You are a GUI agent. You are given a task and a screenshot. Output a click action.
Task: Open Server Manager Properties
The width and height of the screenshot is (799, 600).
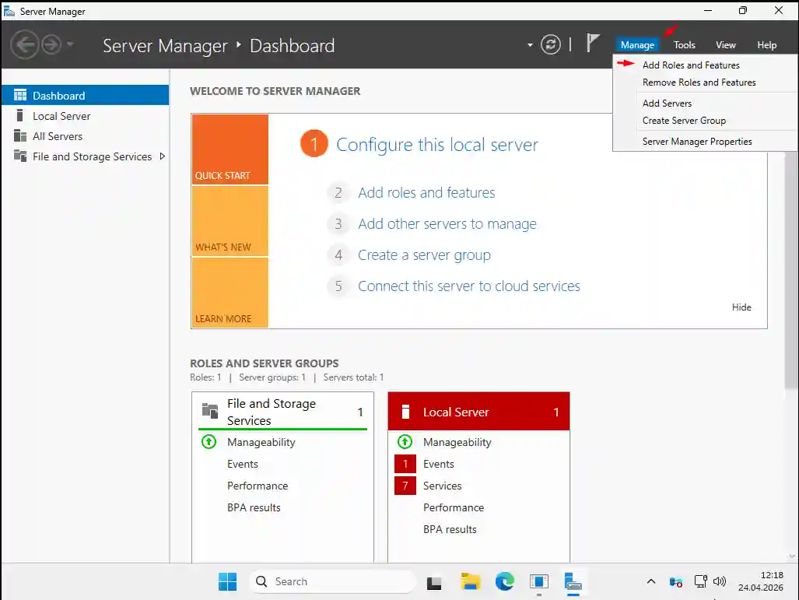697,141
